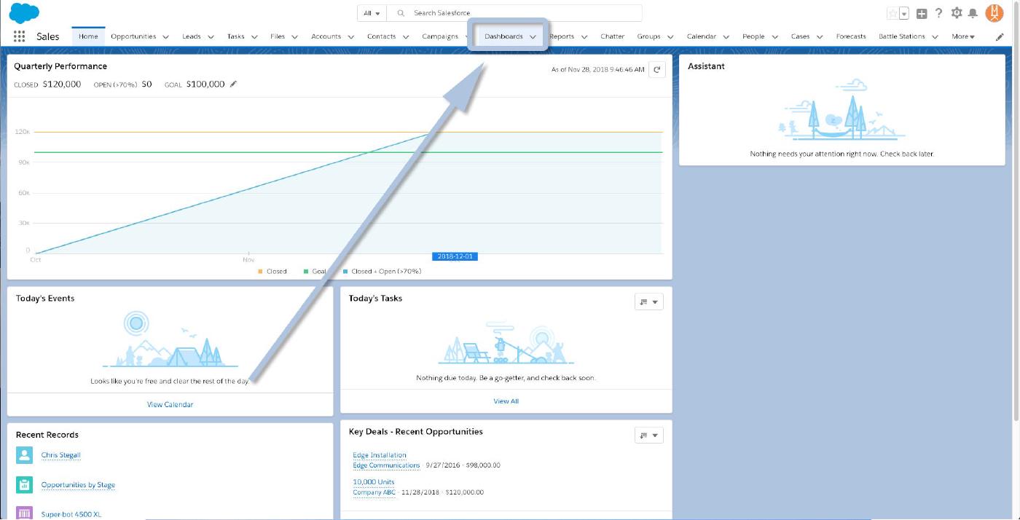The height and width of the screenshot is (520, 1020).
Task: Open Global Actions plus icon
Action: 922,13
